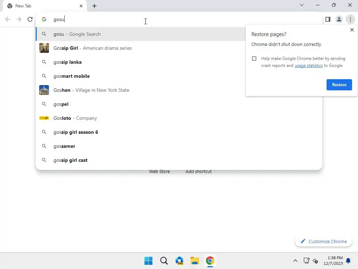Click search icon beside 'gospel'

pyautogui.click(x=44, y=104)
